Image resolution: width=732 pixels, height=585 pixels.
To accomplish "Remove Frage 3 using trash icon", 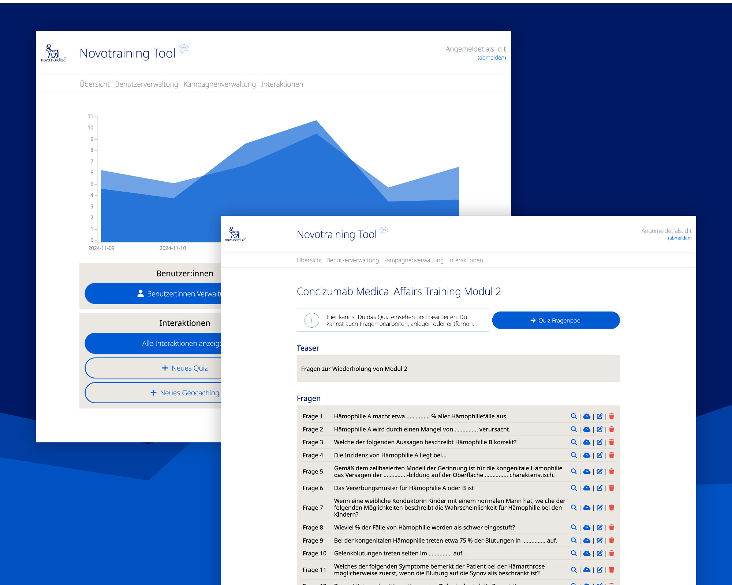I will pos(612,442).
